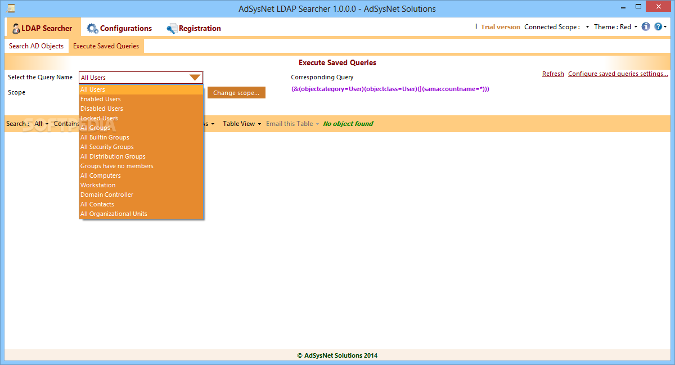Open the Configurations tab
Image resolution: width=675 pixels, height=365 pixels.
tap(119, 28)
